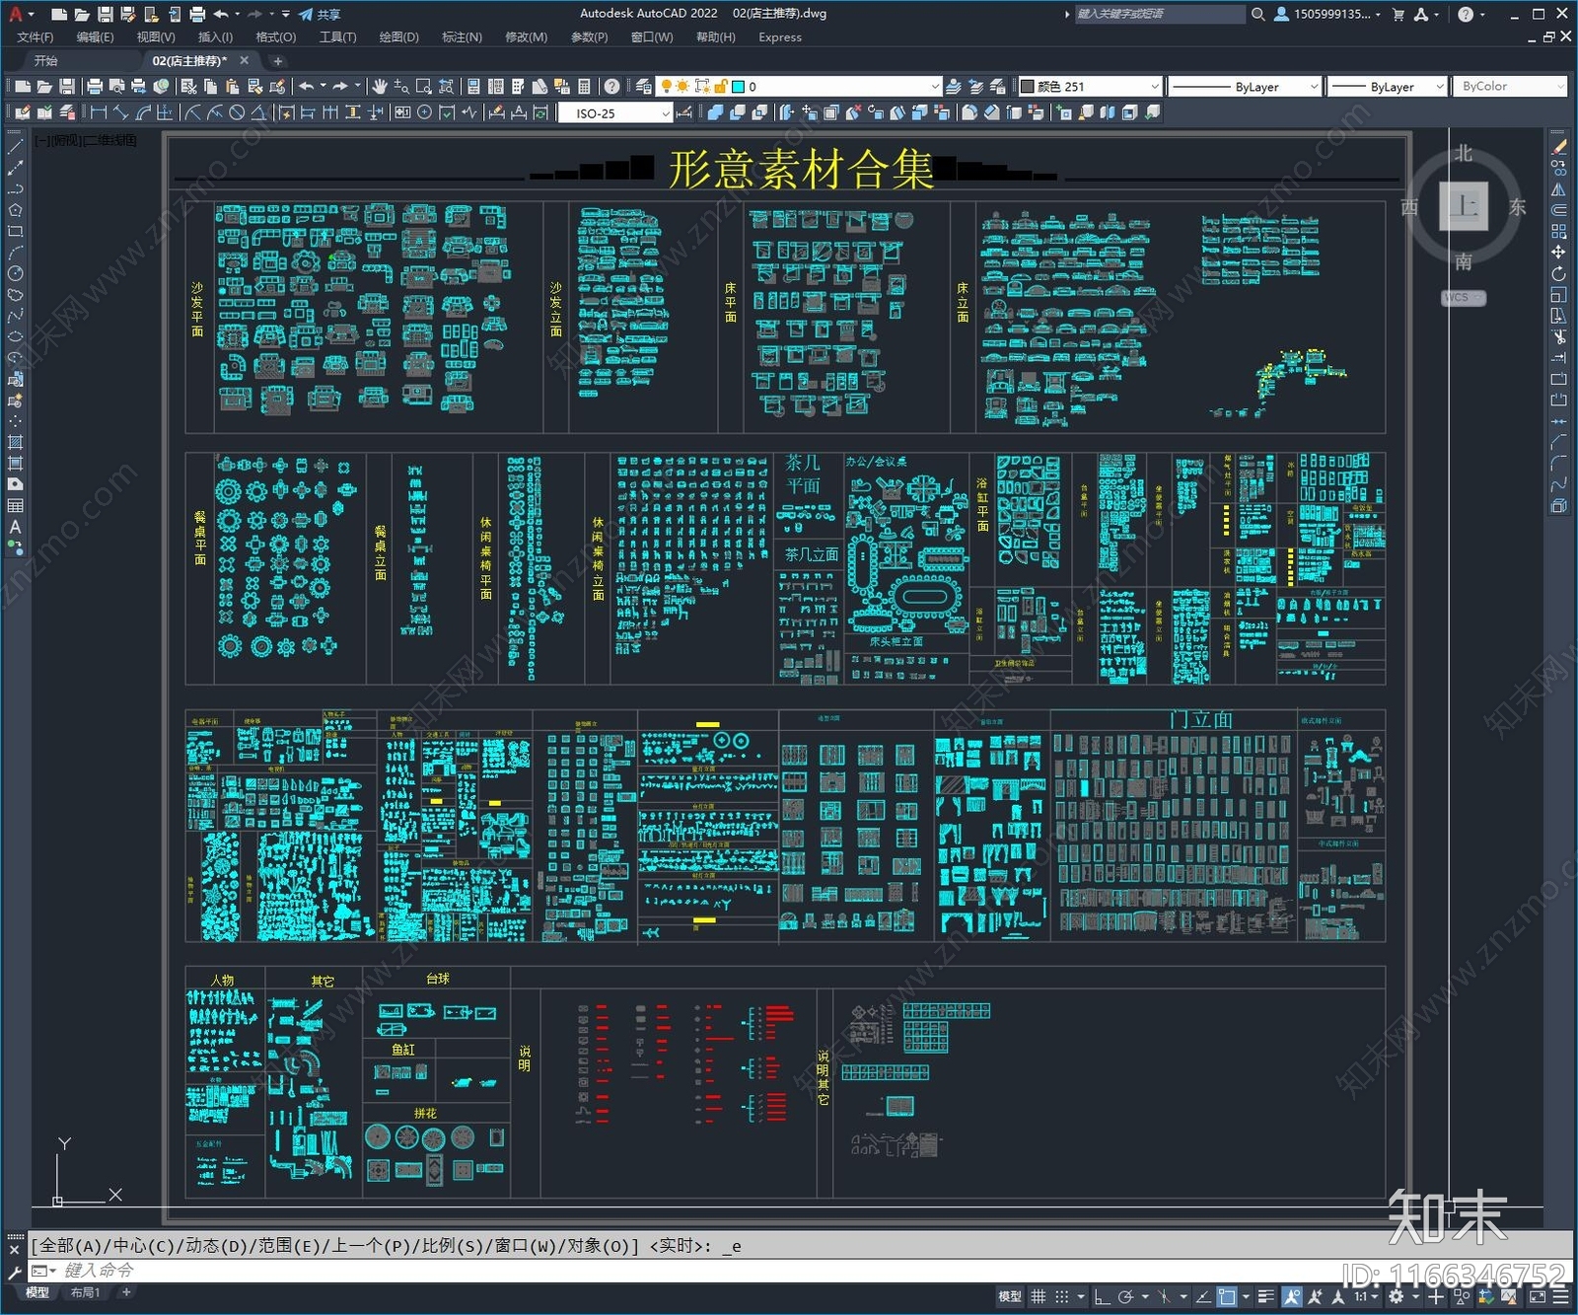Click the 上 face of the ViewCube
The height and width of the screenshot is (1315, 1578).
(1464, 206)
